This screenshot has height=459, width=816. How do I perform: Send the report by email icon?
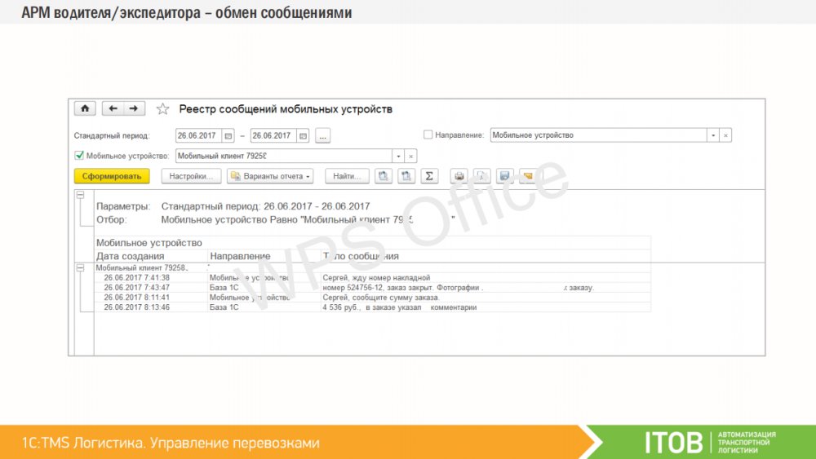click(526, 176)
